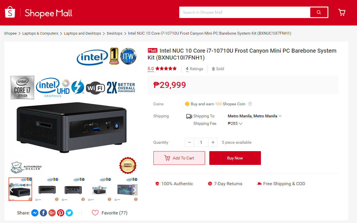Open Desktops breadcrumb link
This screenshot has width=357, height=223.
click(114, 33)
